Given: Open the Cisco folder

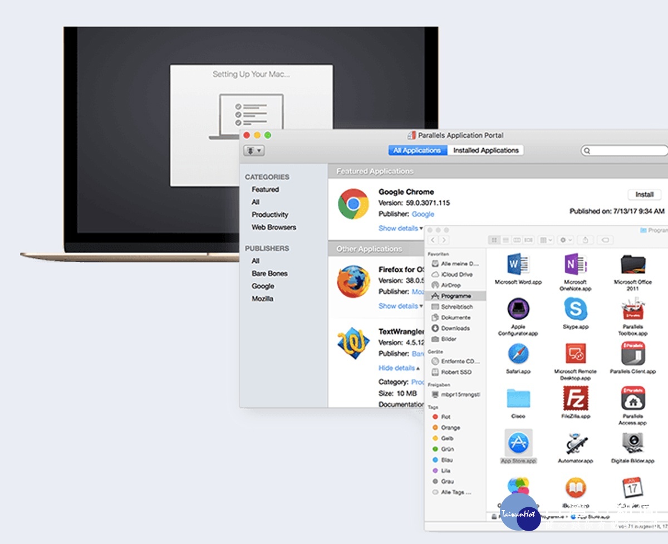Looking at the screenshot, I should click(x=518, y=398).
